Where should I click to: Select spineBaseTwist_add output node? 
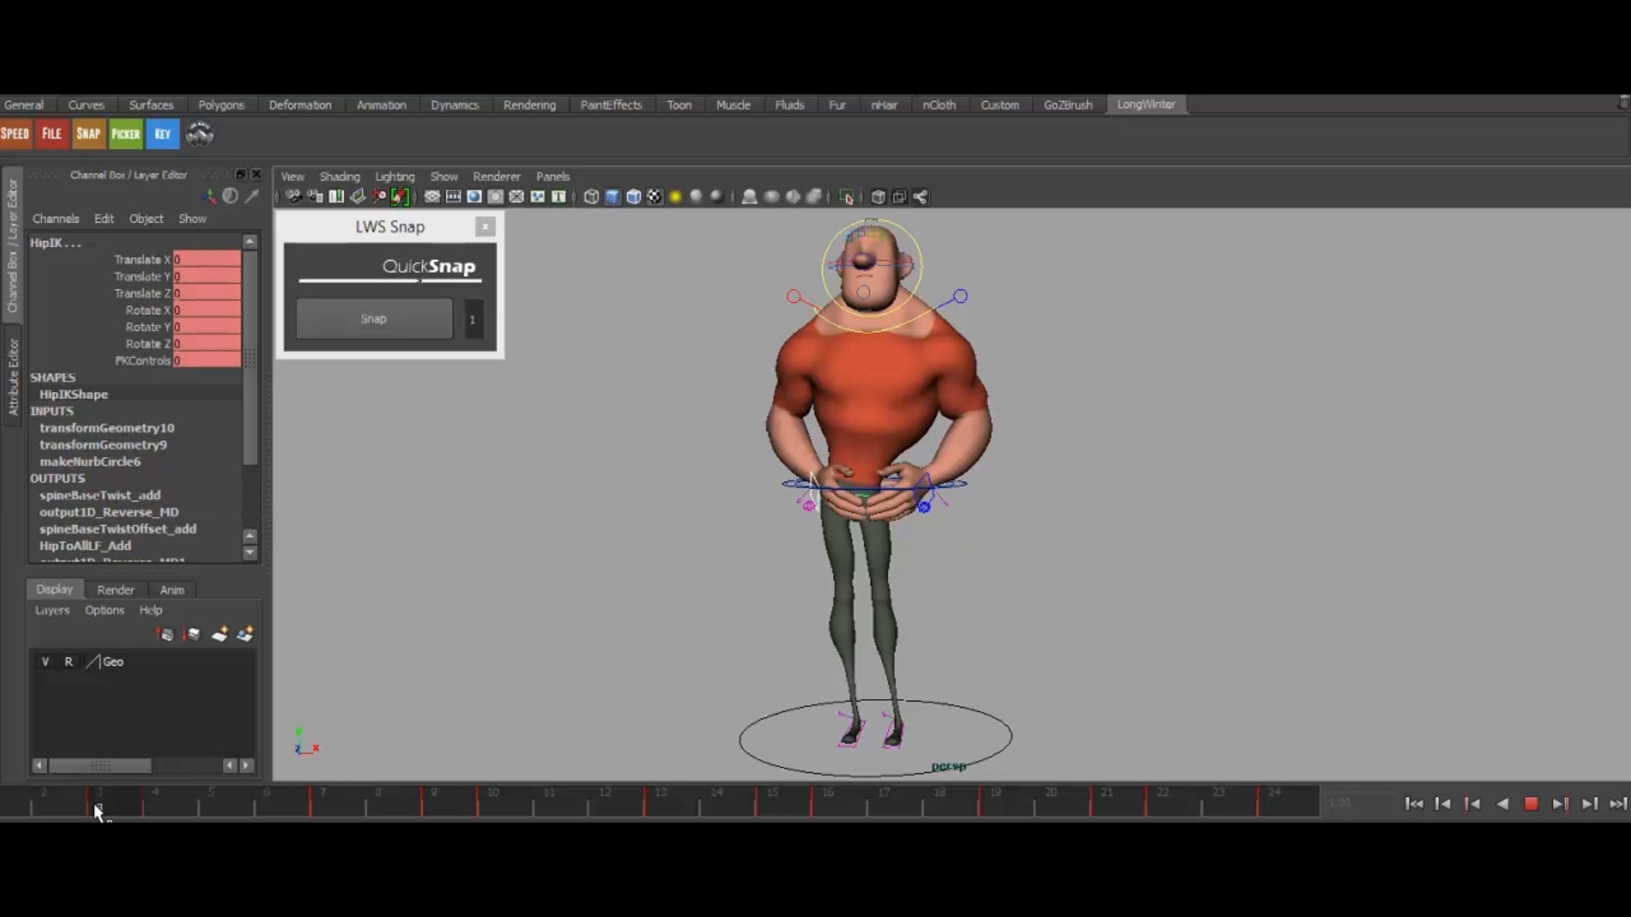100,495
